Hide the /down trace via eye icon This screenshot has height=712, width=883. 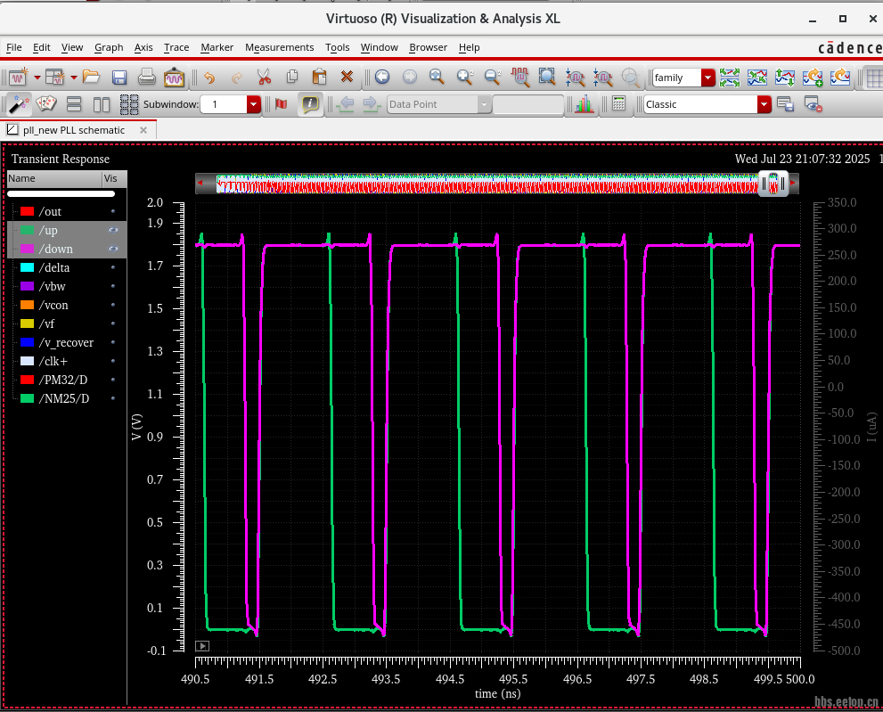coord(113,249)
